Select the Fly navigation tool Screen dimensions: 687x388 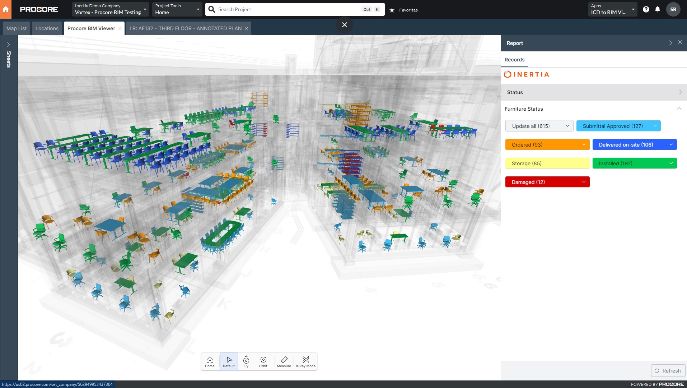pyautogui.click(x=246, y=361)
